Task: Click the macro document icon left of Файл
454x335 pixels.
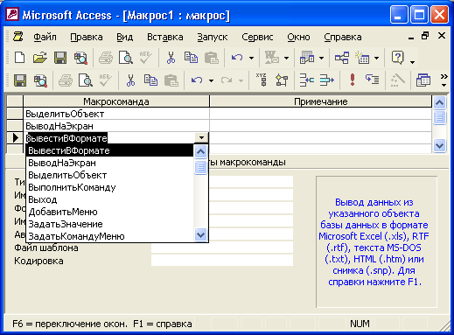Action: (18, 37)
